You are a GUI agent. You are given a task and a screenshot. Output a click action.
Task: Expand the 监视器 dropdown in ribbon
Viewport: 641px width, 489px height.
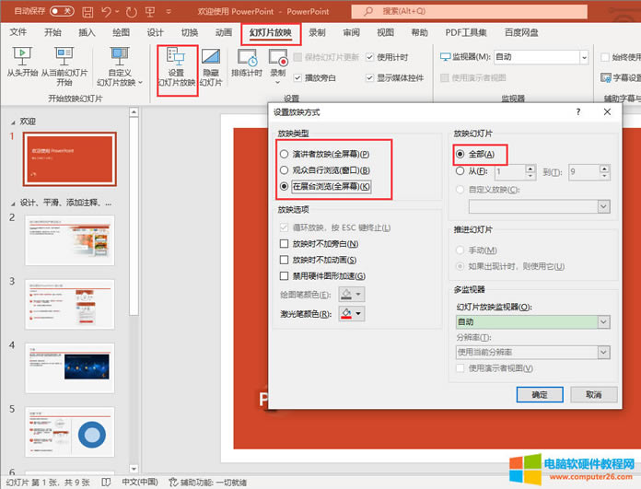pyautogui.click(x=583, y=56)
